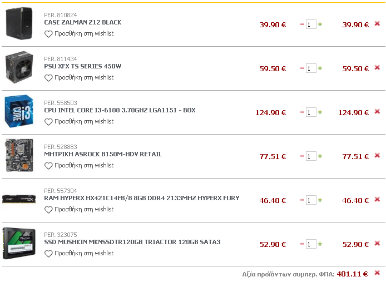Viewport: 386px width, 282px height.
Task: Open CPU INTEL CORE I3-6100 product link
Action: click(120, 110)
